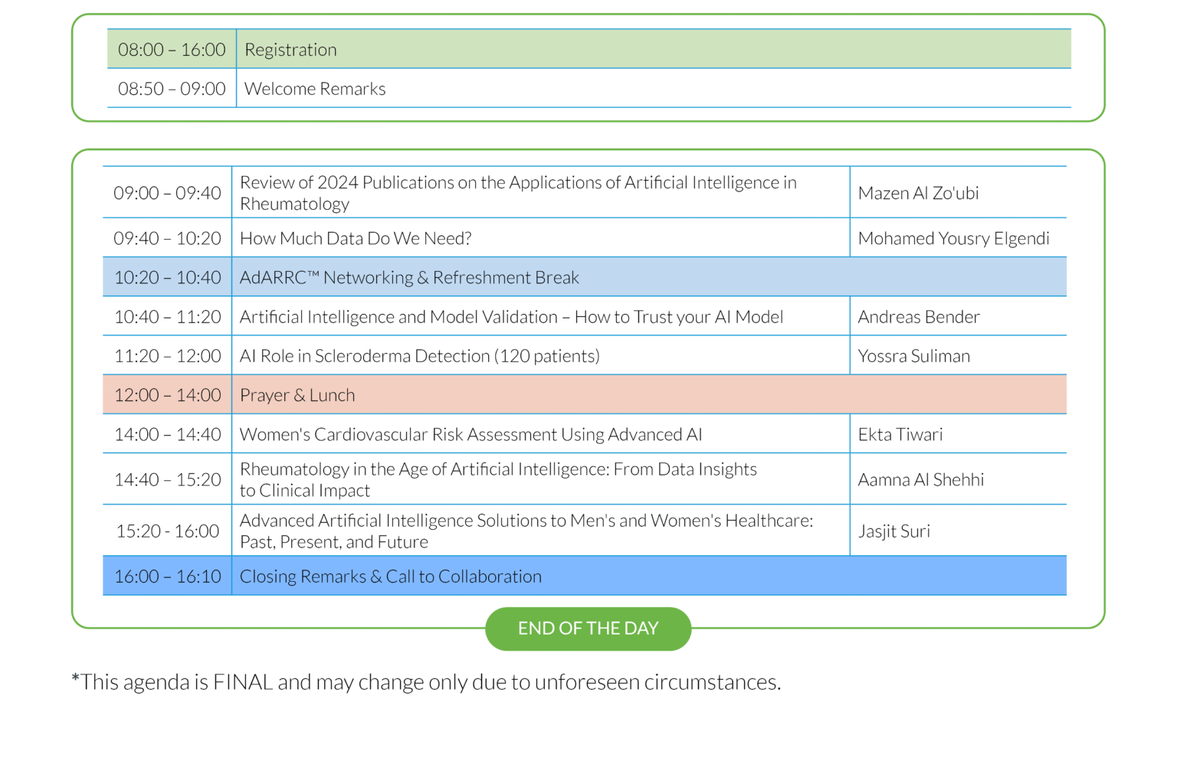Click the session titled How Much Data Do We Need?
The image size is (1177, 784).
coord(356,238)
